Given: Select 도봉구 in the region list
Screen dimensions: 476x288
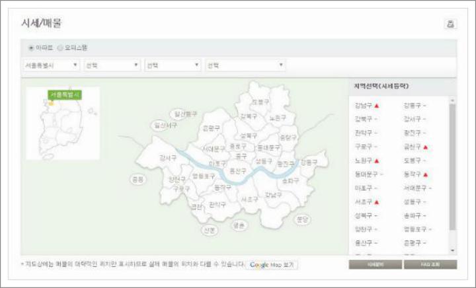Looking at the screenshot, I should 412,161.
